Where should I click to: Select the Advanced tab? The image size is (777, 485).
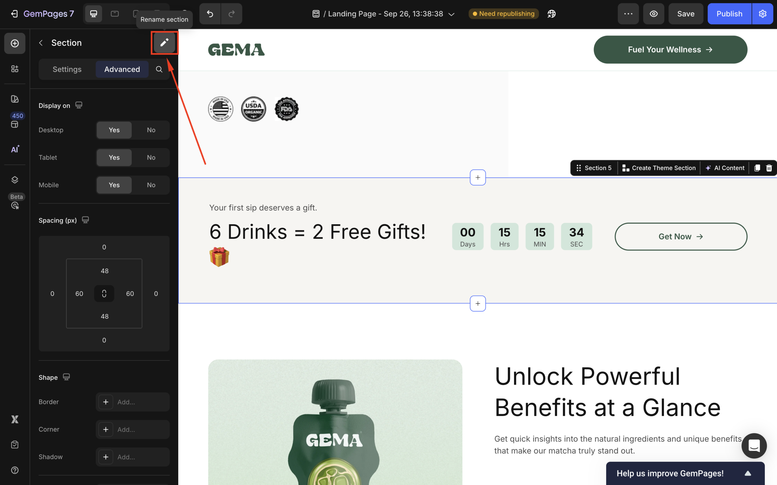point(122,69)
